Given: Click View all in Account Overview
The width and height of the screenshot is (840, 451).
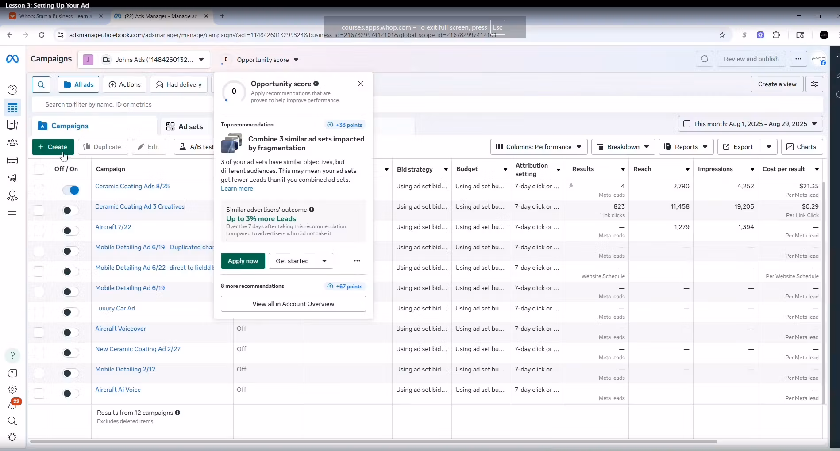Looking at the screenshot, I should pos(293,304).
